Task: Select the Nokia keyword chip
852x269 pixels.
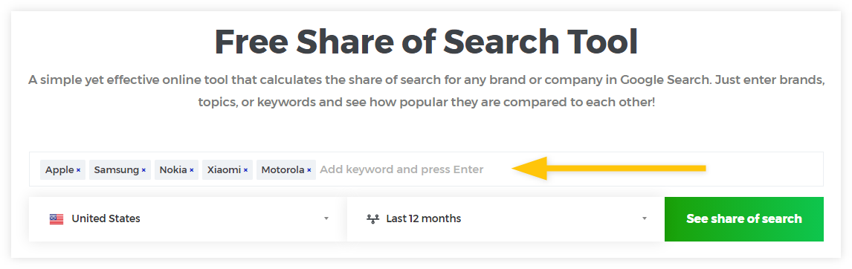Action: tap(177, 169)
